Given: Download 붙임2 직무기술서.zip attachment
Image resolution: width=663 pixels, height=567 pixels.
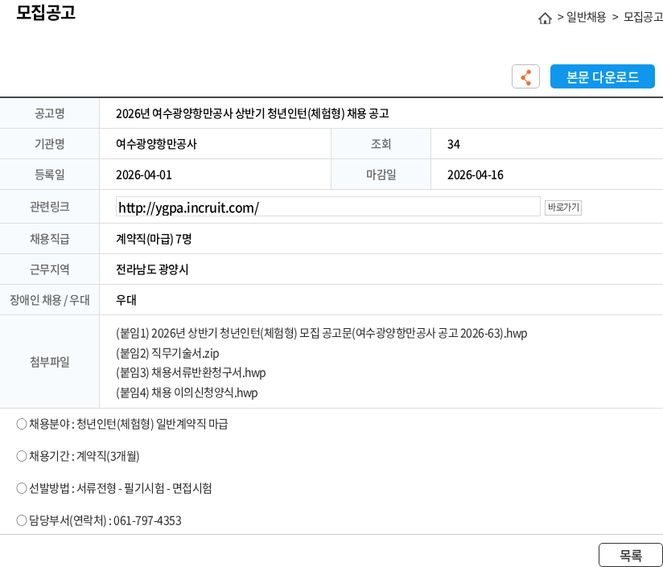Looking at the screenshot, I should (167, 353).
